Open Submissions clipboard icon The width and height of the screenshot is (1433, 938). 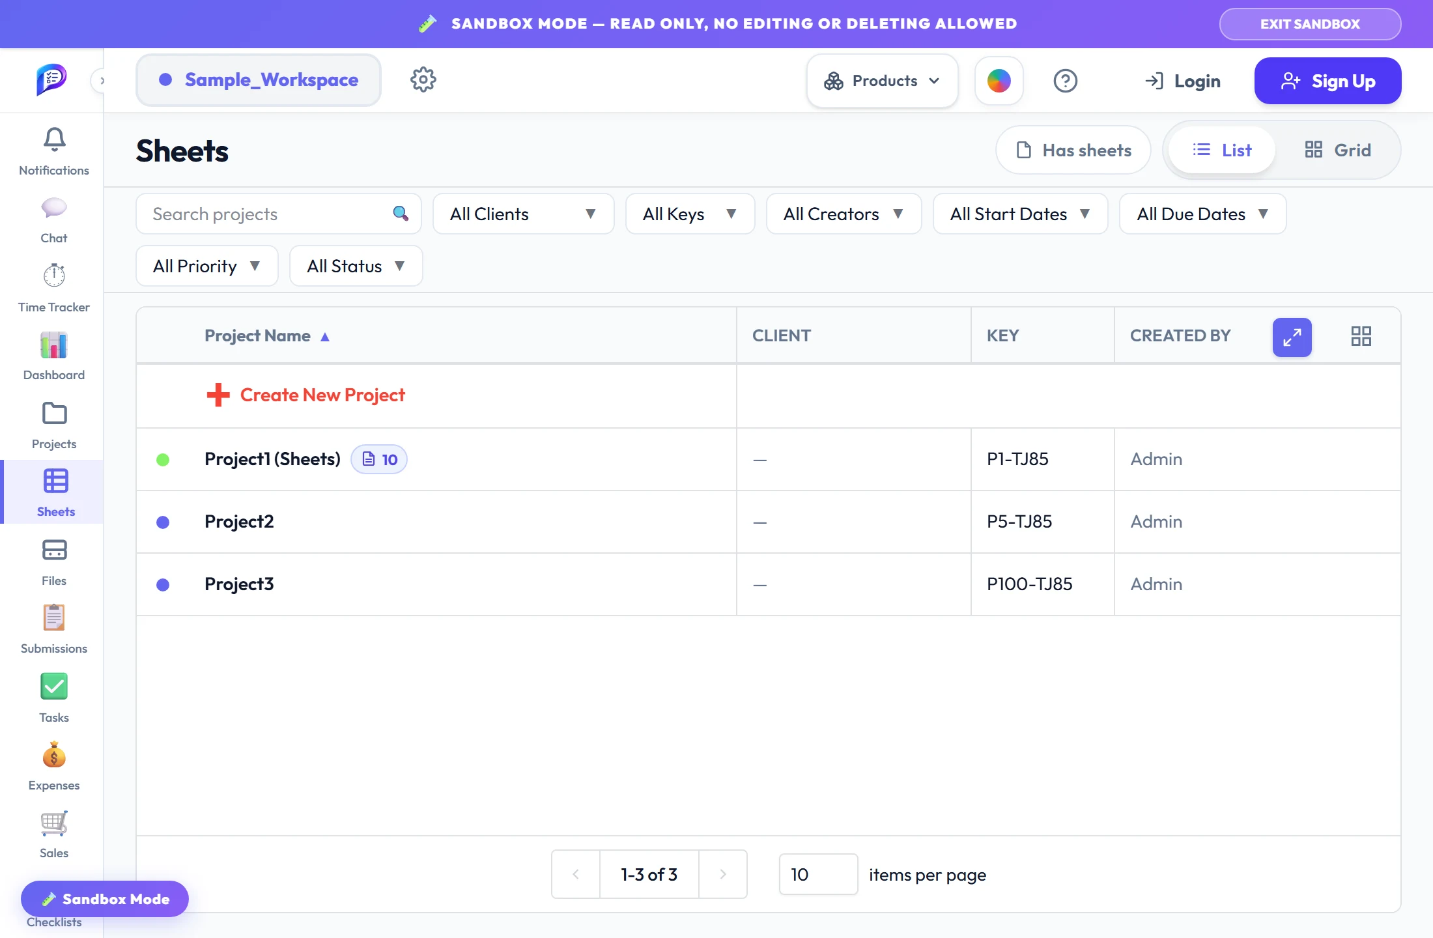pos(54,618)
